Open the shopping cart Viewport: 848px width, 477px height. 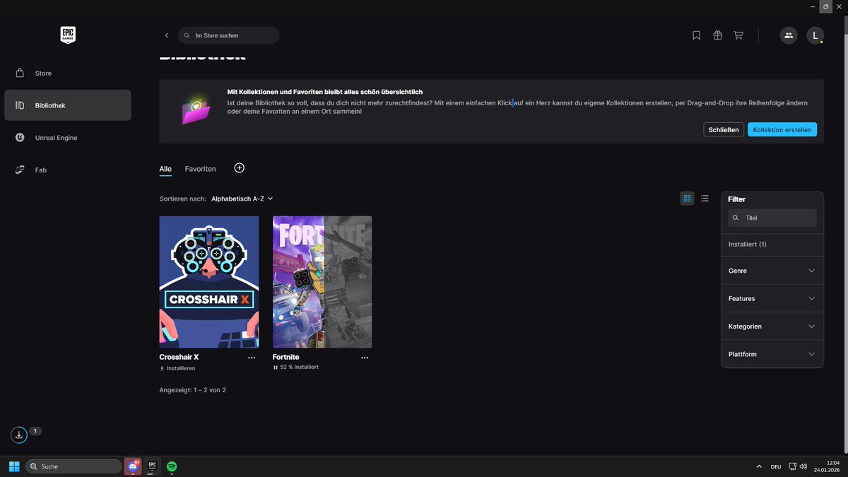[x=738, y=35]
